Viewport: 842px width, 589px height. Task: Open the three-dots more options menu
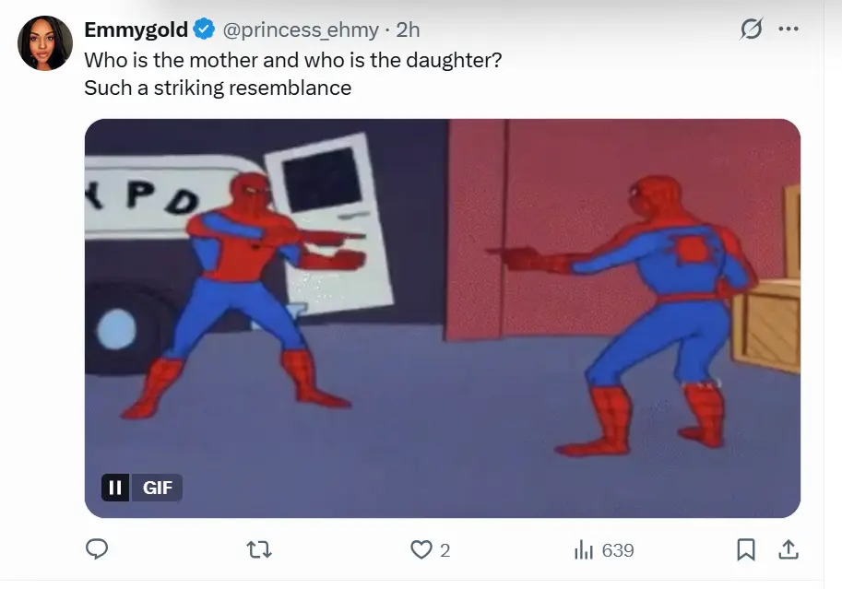789,29
